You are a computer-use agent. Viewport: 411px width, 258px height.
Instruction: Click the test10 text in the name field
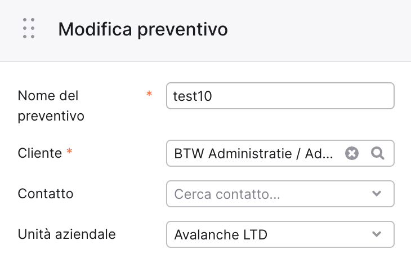(193, 96)
